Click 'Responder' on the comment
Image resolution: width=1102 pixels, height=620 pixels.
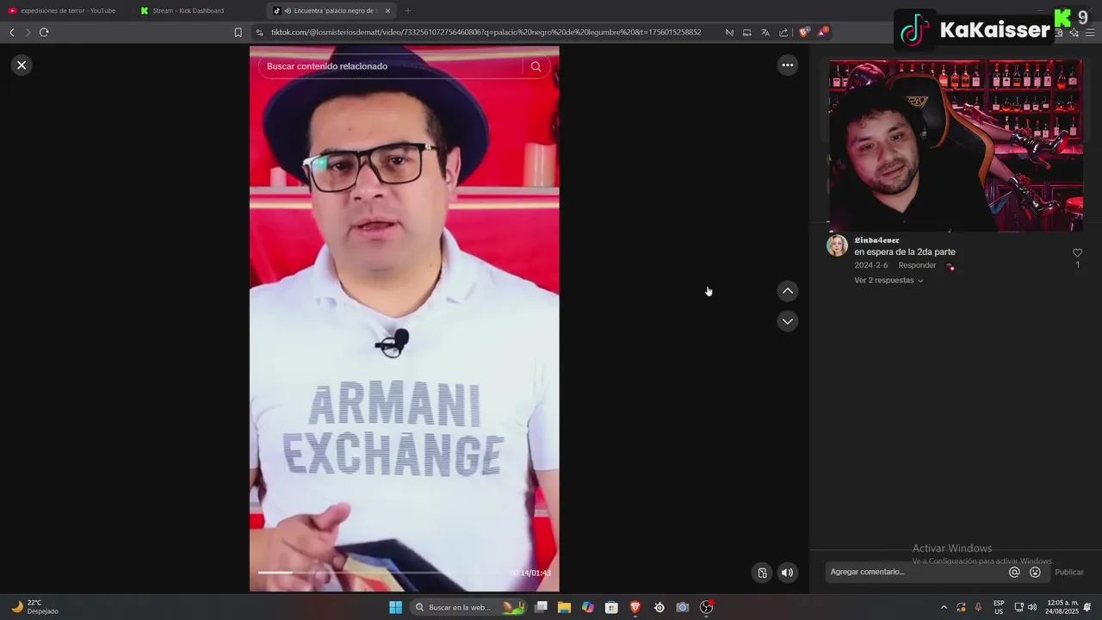(x=917, y=265)
